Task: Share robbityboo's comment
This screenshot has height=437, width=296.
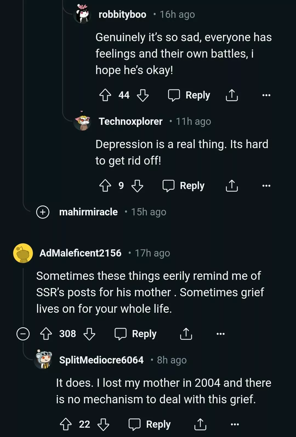Action: coord(232,95)
